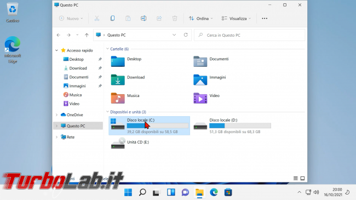356x200 pixels.
Task: Open the Visualizza view dropdown
Action: pyautogui.click(x=236, y=19)
